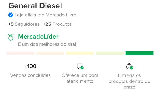Click the green MercadoLíder heading
Image resolution: width=160 pixels, height=98 pixels.
(38, 37)
